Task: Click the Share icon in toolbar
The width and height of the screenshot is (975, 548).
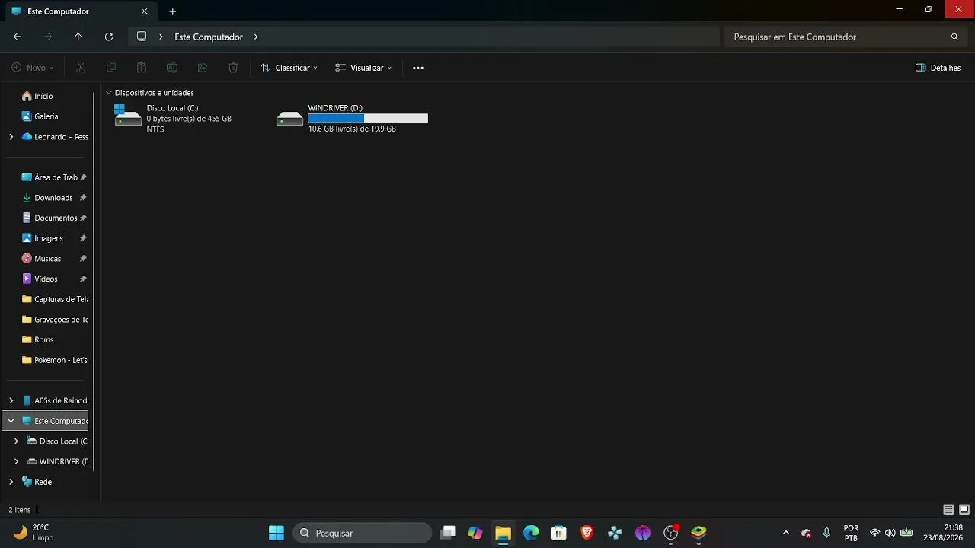Action: point(203,68)
